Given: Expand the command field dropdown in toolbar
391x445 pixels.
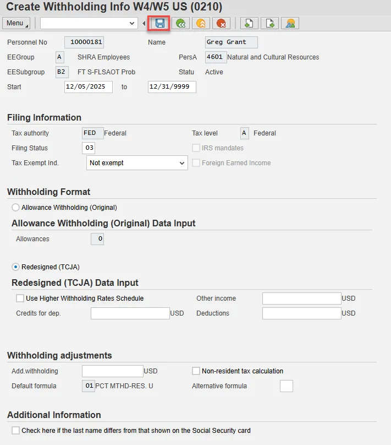Looking at the screenshot, I should (131, 23).
